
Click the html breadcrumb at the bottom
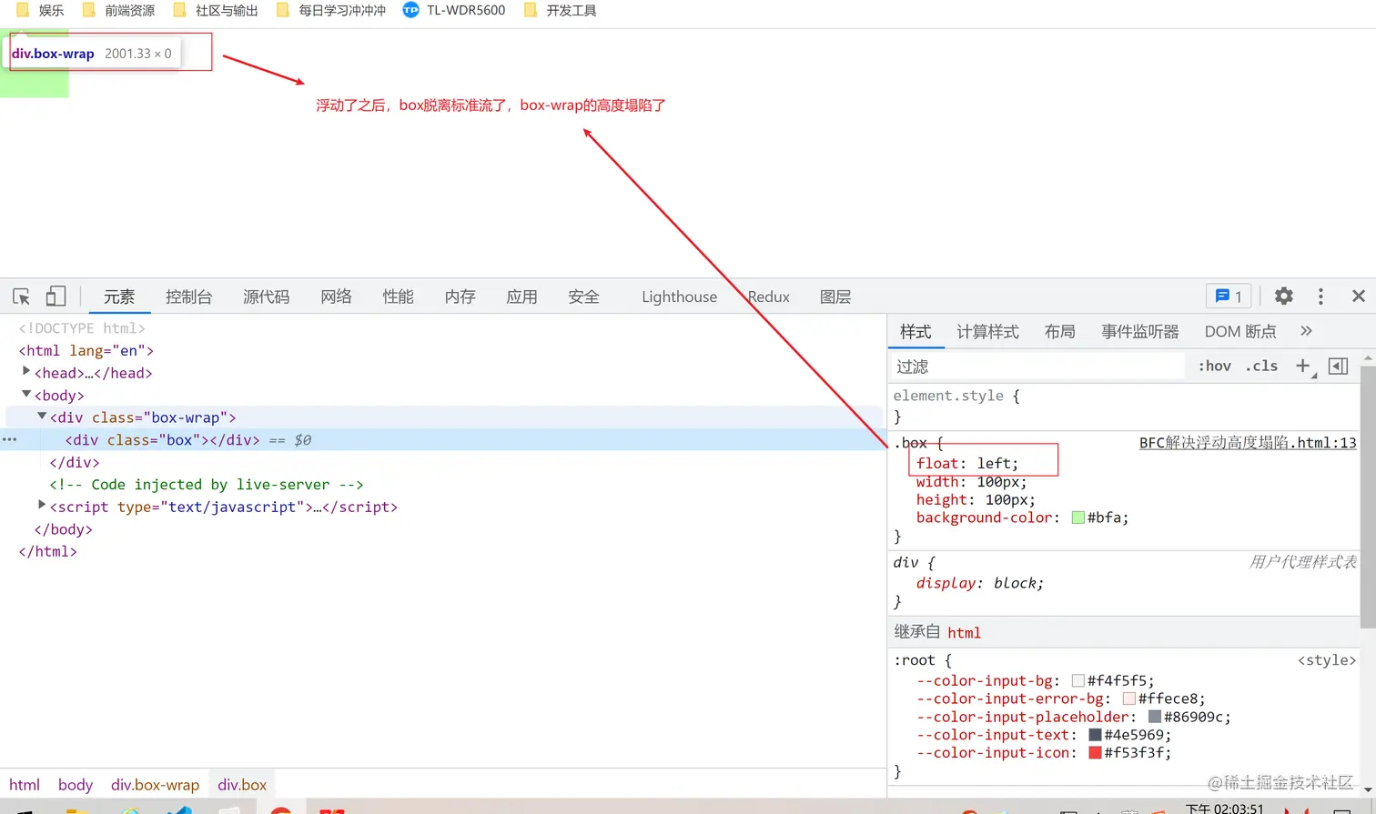point(25,785)
